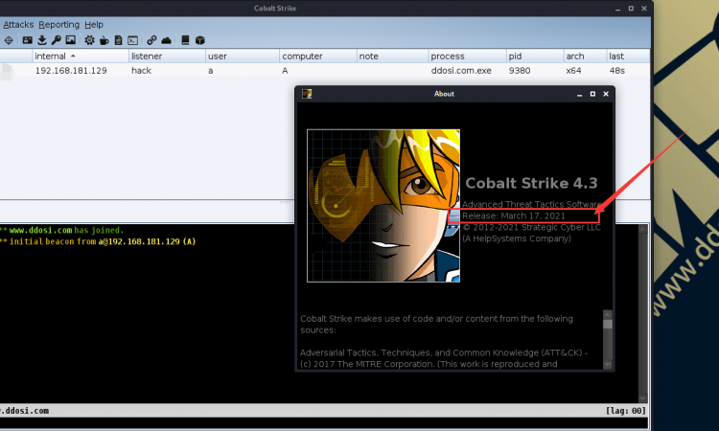
Task: Click About credits scrollbar thumb
Action: tap(608, 325)
